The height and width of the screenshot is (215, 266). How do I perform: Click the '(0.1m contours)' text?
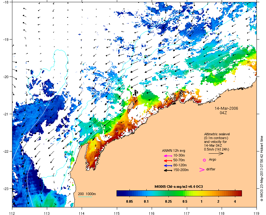coord(216,138)
